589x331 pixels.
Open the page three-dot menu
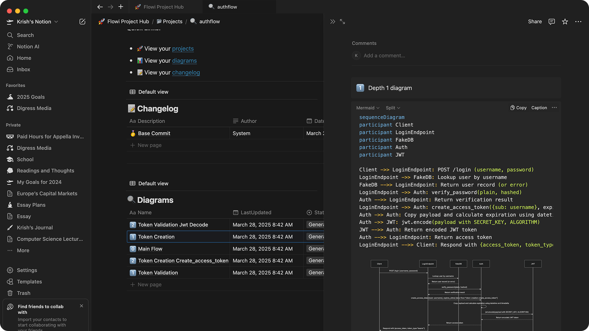click(x=578, y=22)
